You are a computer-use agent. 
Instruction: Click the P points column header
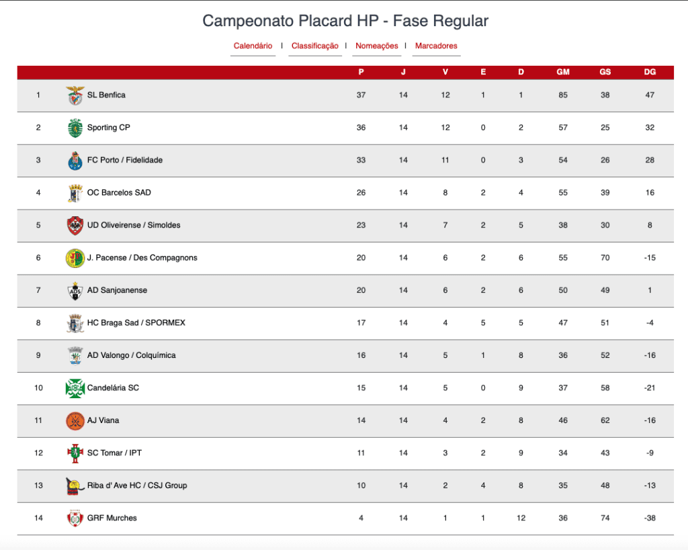point(361,72)
